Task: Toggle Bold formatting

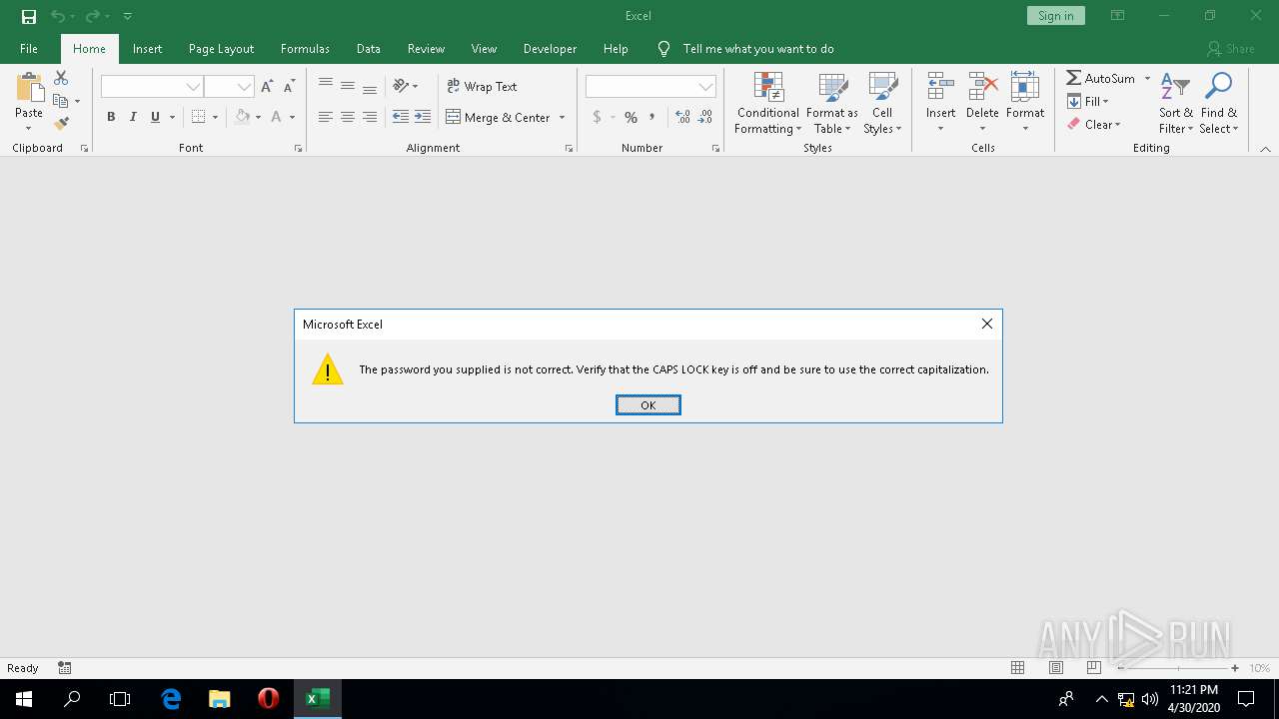Action: [111, 117]
